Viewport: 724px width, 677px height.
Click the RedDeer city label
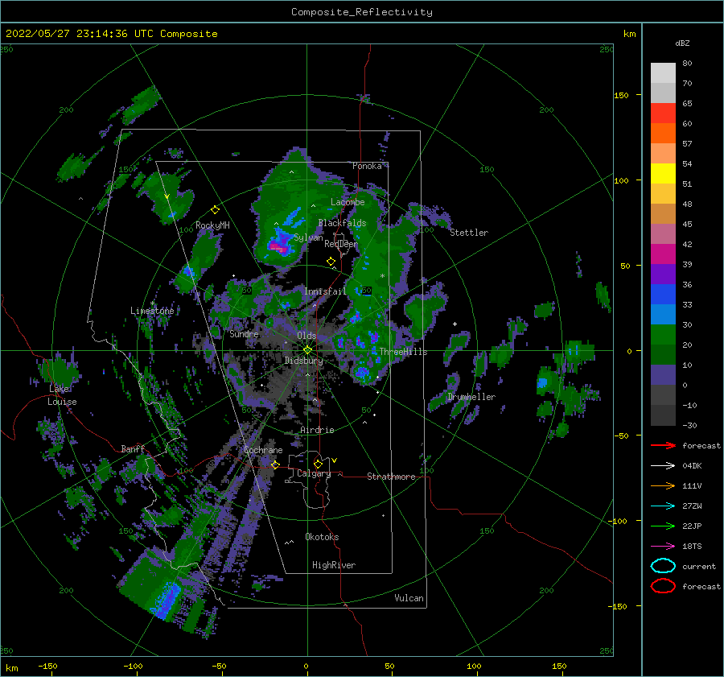click(341, 244)
